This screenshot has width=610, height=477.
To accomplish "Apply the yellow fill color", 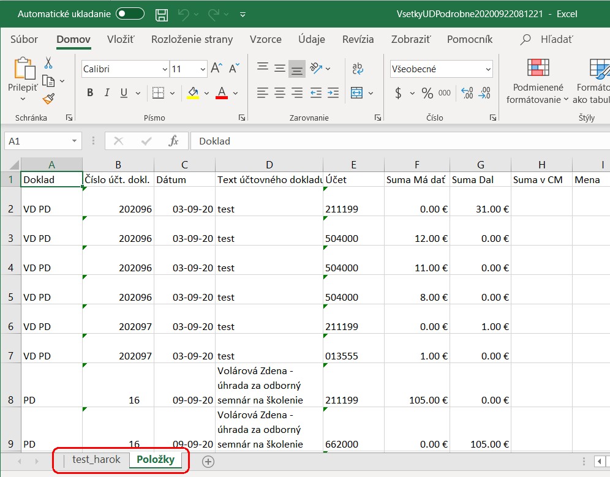I will pyautogui.click(x=193, y=92).
